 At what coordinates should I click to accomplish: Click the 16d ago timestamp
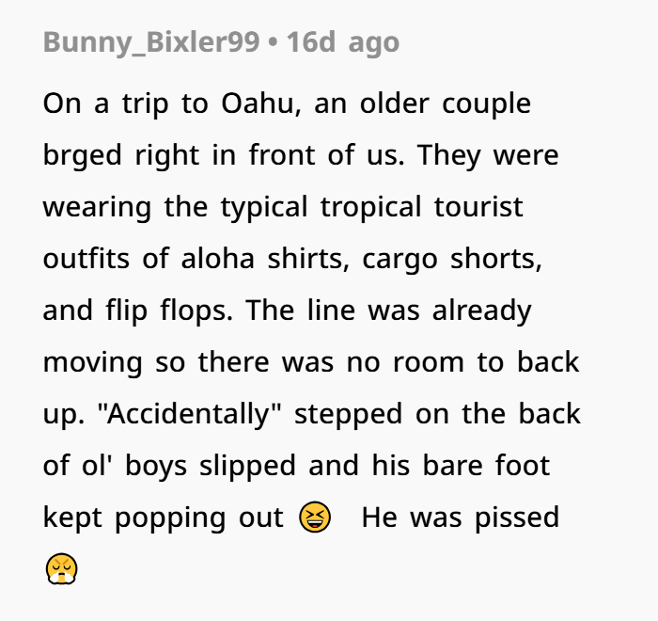pos(343,42)
